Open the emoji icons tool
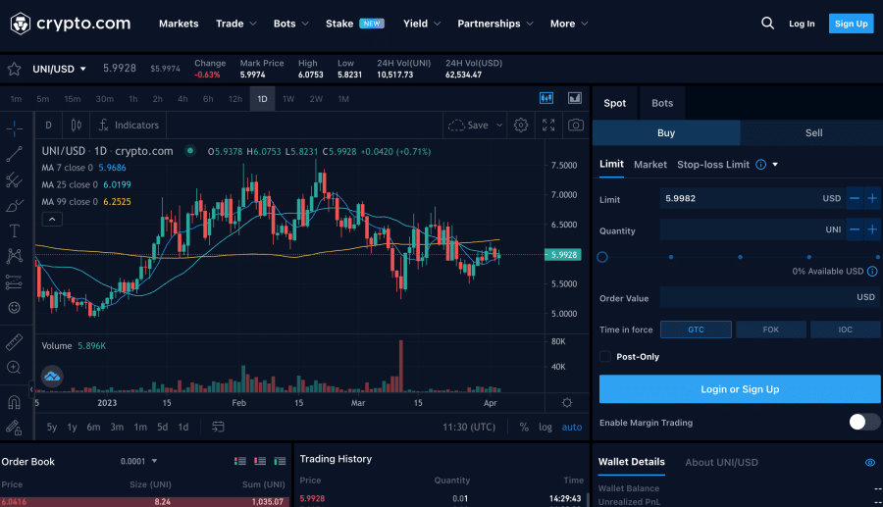 (14, 307)
